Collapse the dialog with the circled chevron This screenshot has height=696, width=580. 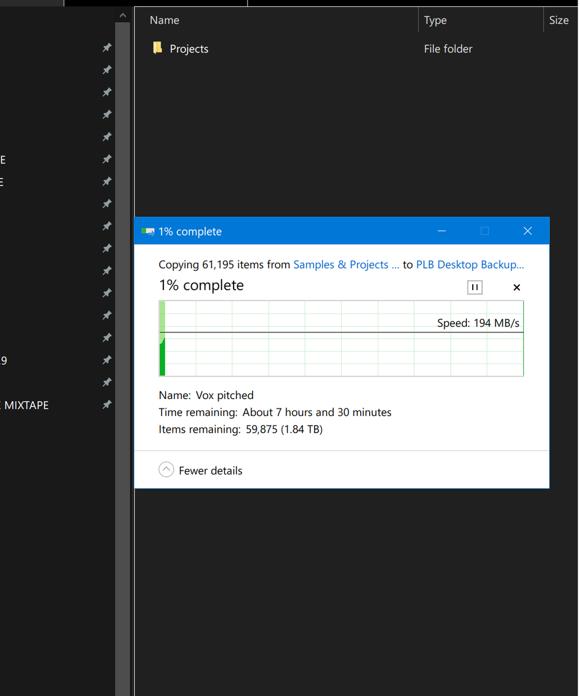tap(166, 469)
